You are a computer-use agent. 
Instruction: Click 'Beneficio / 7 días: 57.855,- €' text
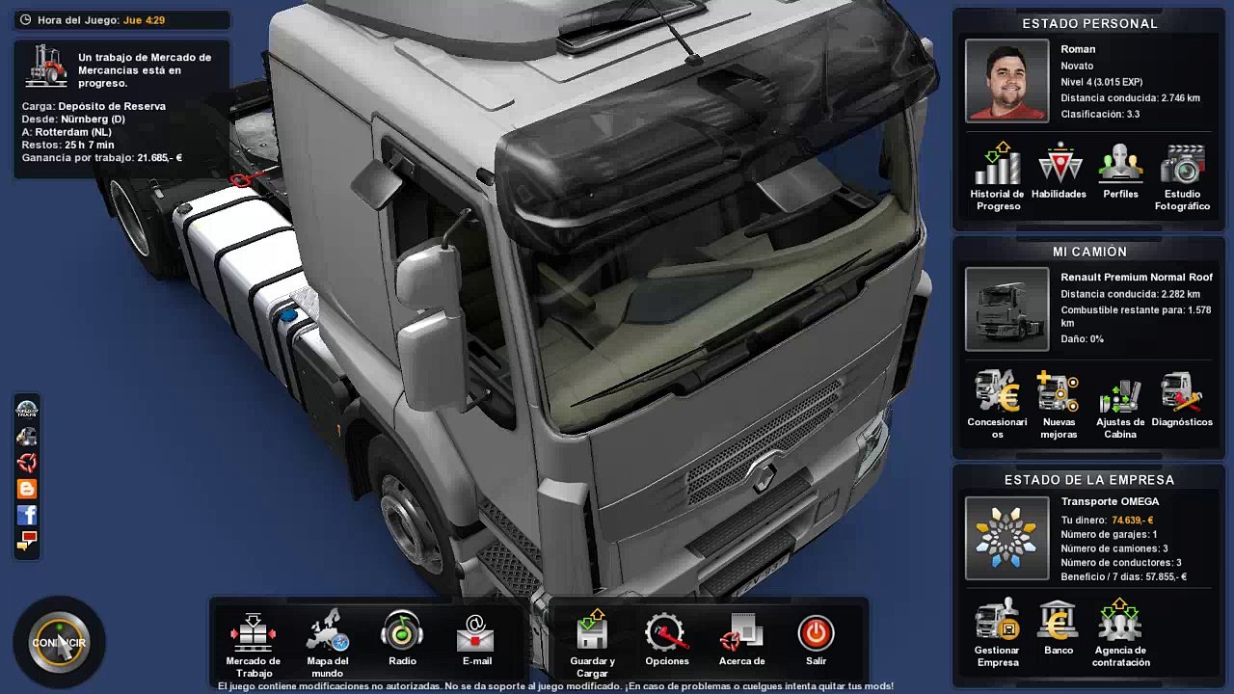click(x=1123, y=577)
